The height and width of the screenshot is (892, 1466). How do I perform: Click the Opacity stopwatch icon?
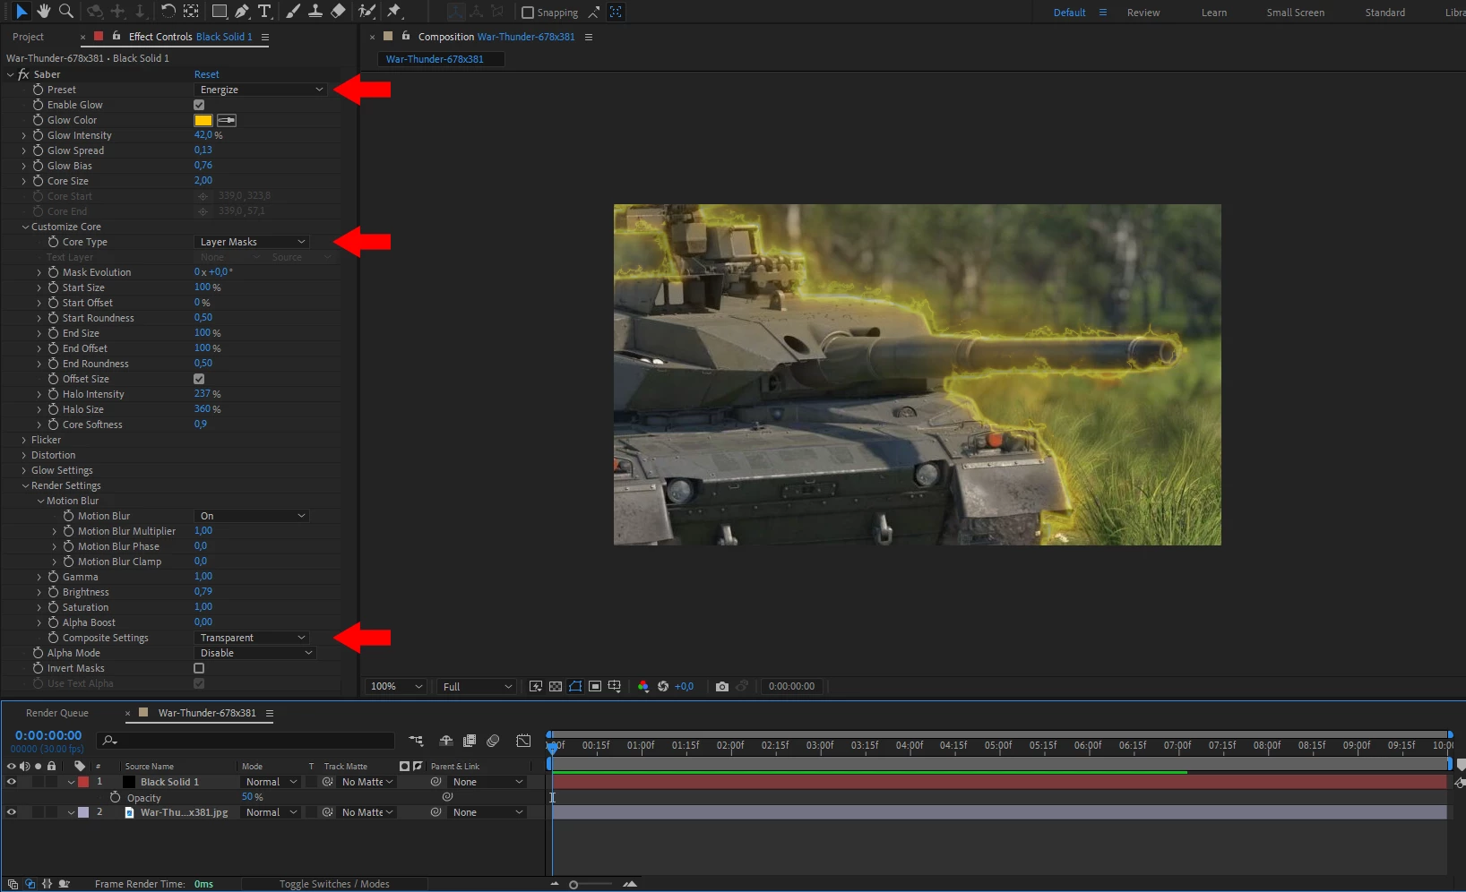point(115,797)
